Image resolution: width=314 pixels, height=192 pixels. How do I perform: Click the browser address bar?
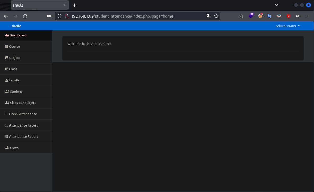(137, 16)
